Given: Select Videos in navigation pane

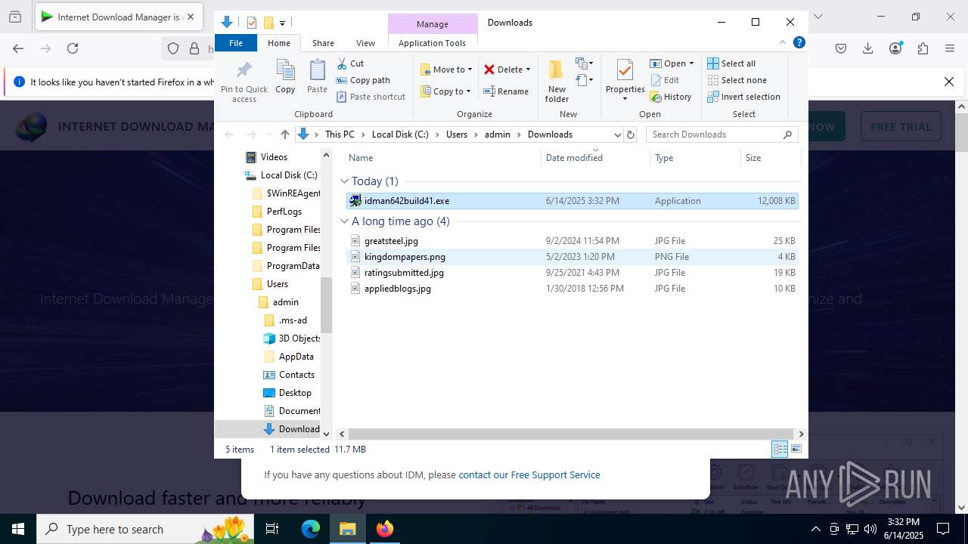Looking at the screenshot, I should pos(274,157).
